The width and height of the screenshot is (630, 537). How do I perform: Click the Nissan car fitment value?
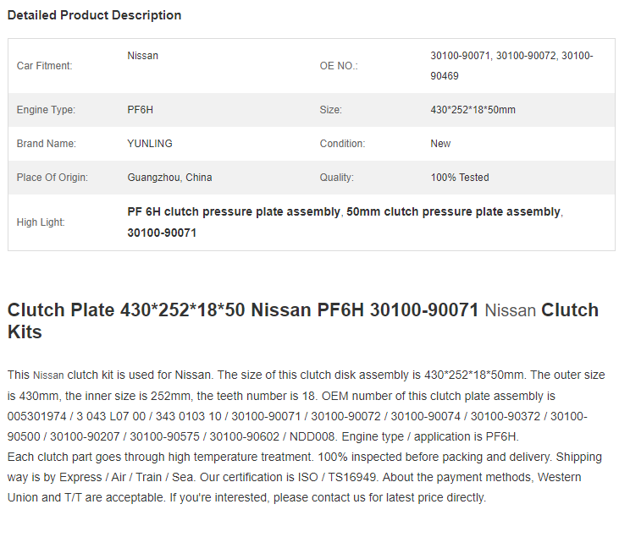(x=142, y=56)
